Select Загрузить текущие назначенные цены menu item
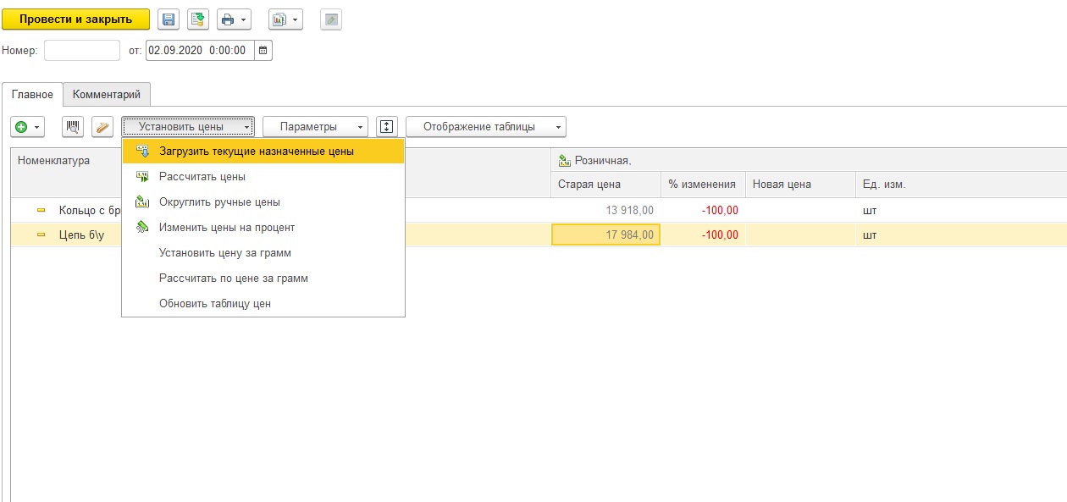The width and height of the screenshot is (1067, 502). [256, 152]
